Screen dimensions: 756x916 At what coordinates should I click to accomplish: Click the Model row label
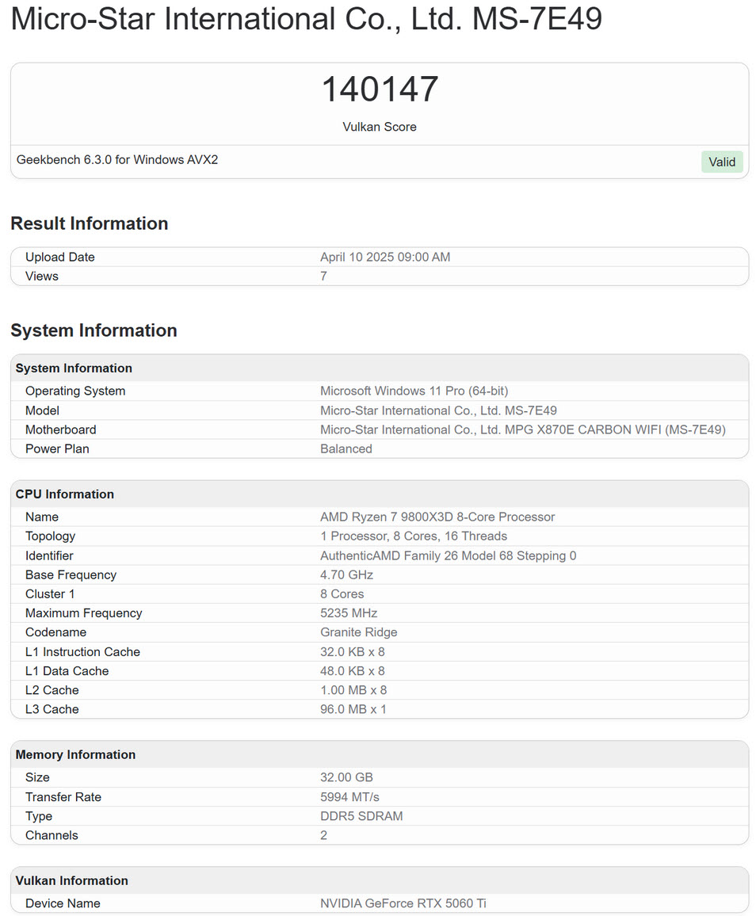click(x=43, y=410)
